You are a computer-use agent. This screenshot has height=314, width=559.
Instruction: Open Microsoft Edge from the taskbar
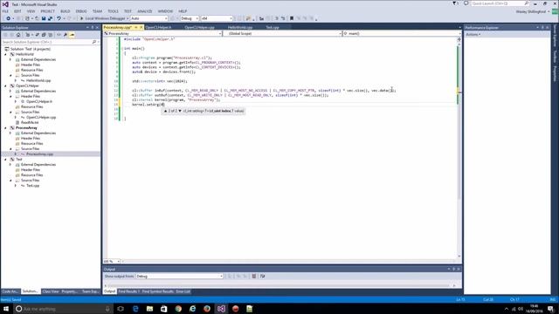pos(135,309)
